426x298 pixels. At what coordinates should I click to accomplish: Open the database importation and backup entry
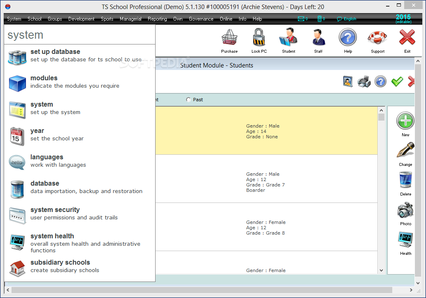tap(79, 189)
